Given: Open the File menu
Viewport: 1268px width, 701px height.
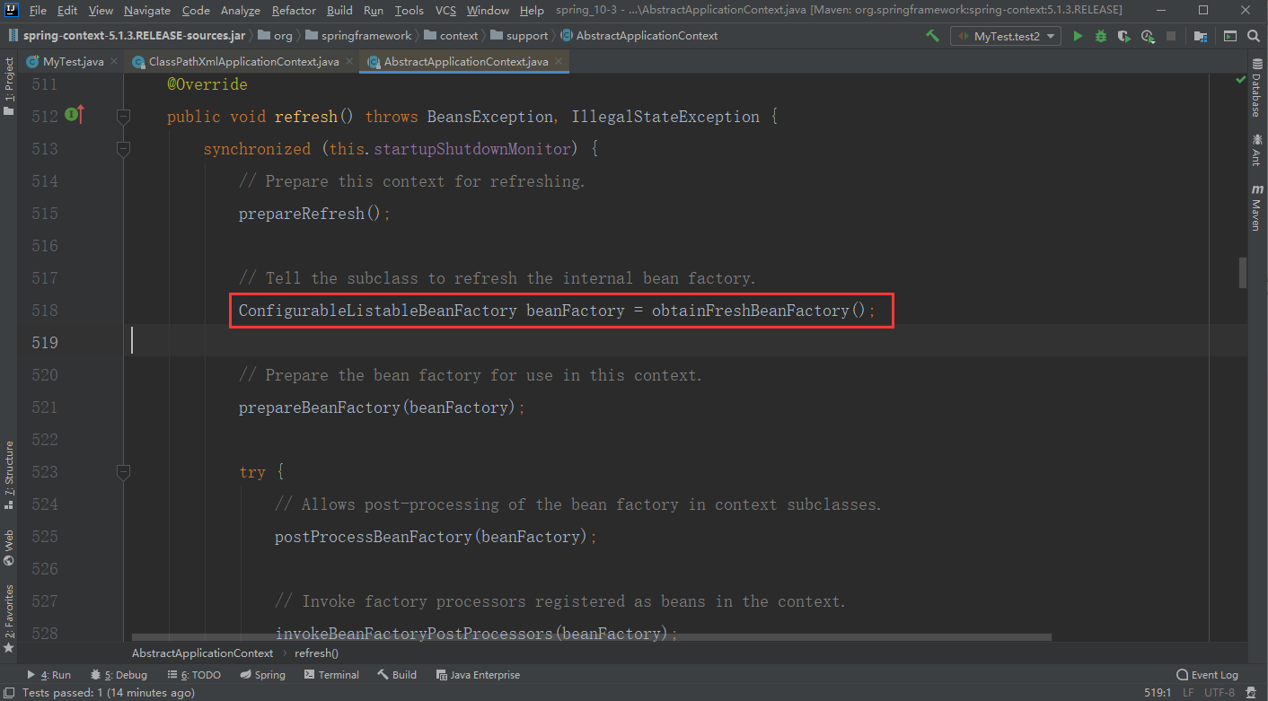Looking at the screenshot, I should (38, 10).
